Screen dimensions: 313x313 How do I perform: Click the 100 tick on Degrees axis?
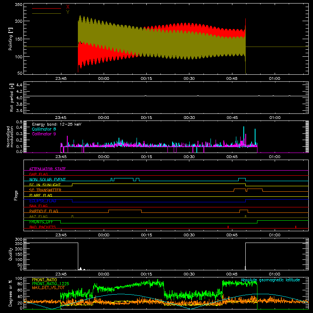(x=19, y=279)
